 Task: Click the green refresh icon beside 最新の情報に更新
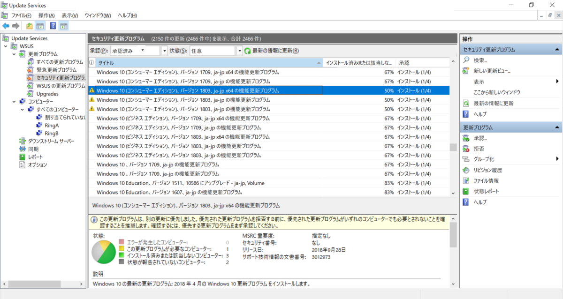tap(247, 51)
